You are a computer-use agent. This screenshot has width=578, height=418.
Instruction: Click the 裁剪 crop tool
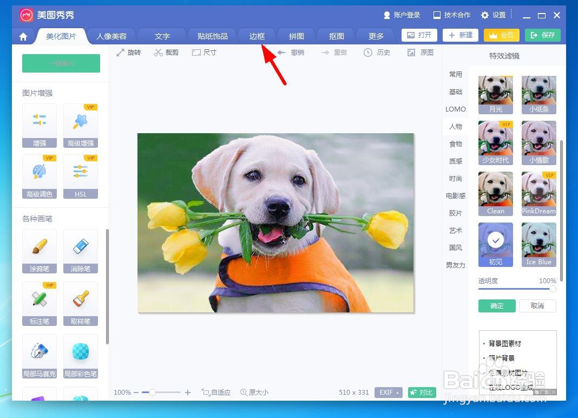[166, 53]
